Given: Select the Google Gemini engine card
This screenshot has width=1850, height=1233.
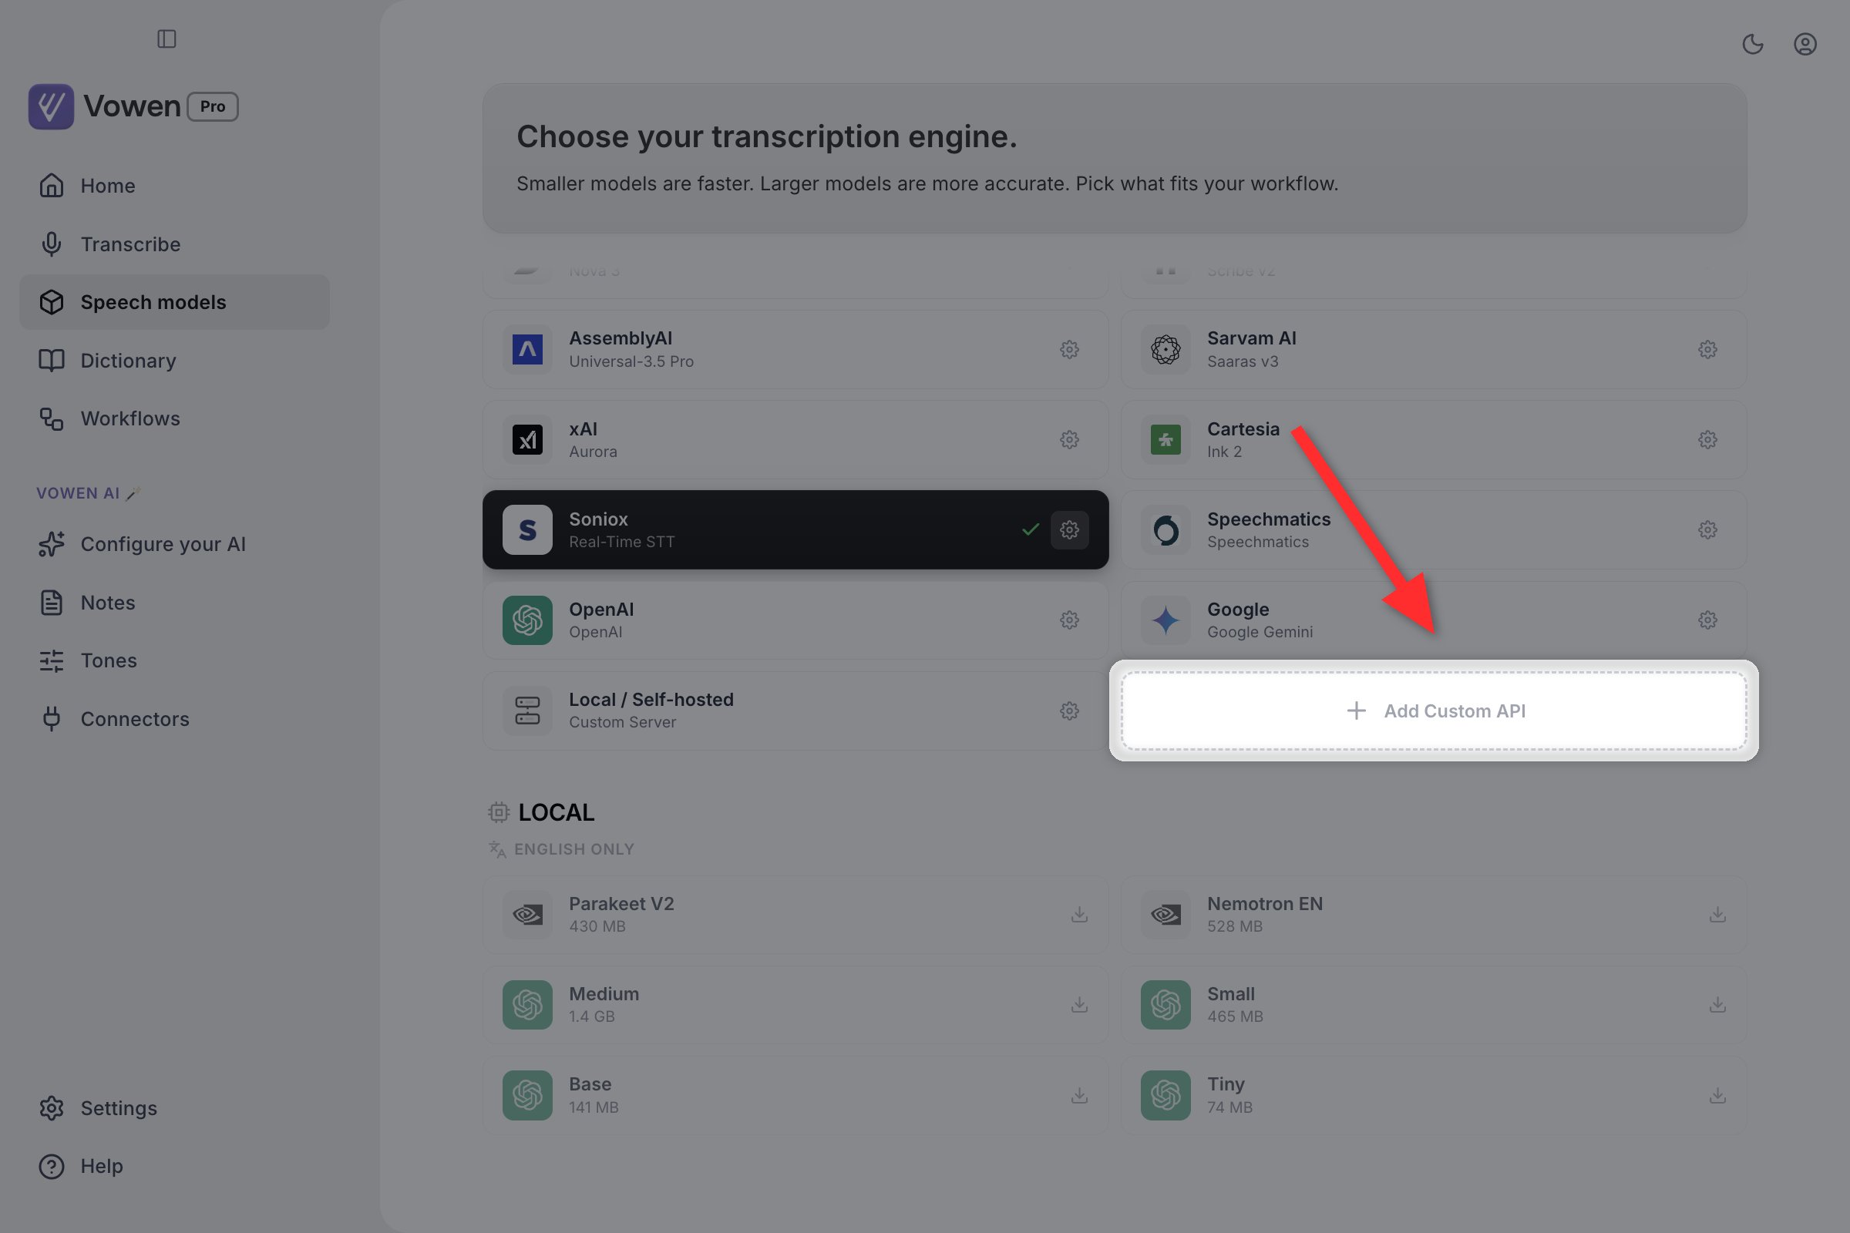Looking at the screenshot, I should coord(1433,620).
